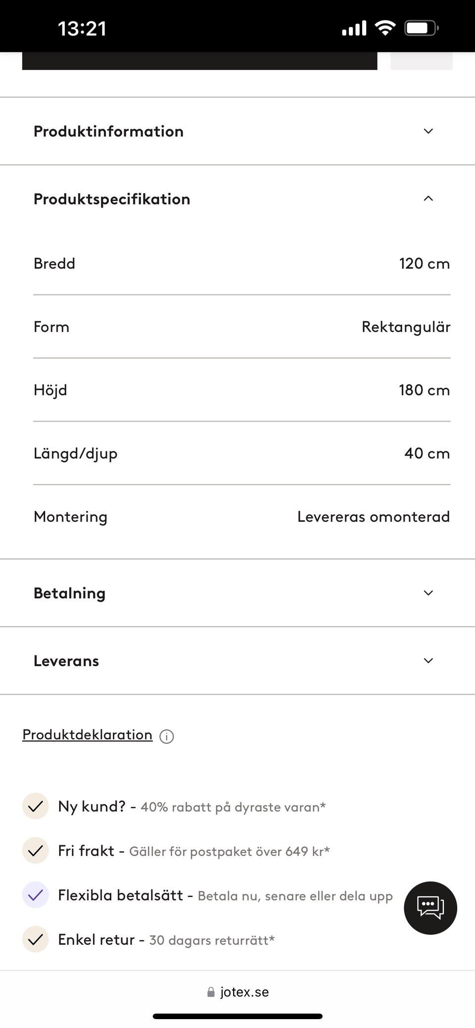
Task: Tap the black add-to-cart button at top
Action: coord(199,61)
